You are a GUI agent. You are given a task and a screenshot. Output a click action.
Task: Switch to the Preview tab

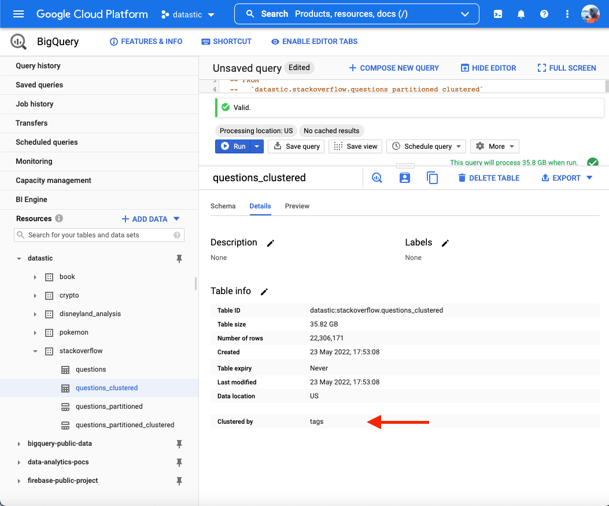[297, 206]
